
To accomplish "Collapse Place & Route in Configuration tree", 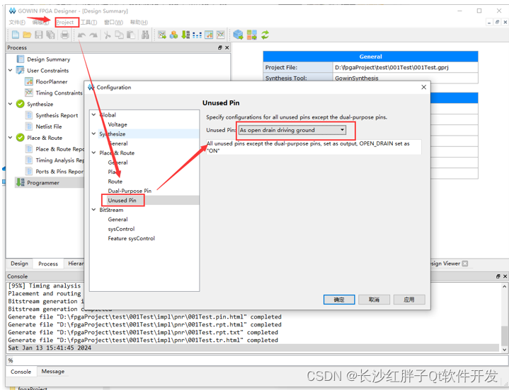I will (x=94, y=153).
